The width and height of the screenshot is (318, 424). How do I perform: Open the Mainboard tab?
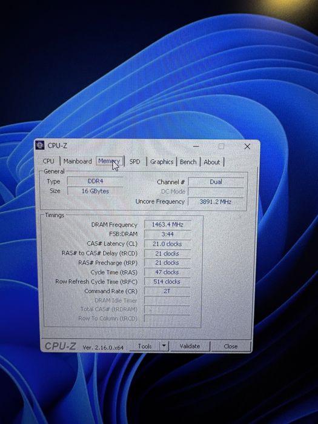pos(78,162)
